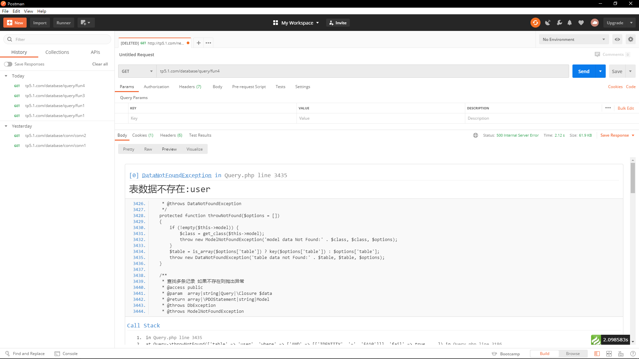
Task: Select the Visualize response view
Action: [x=194, y=149]
